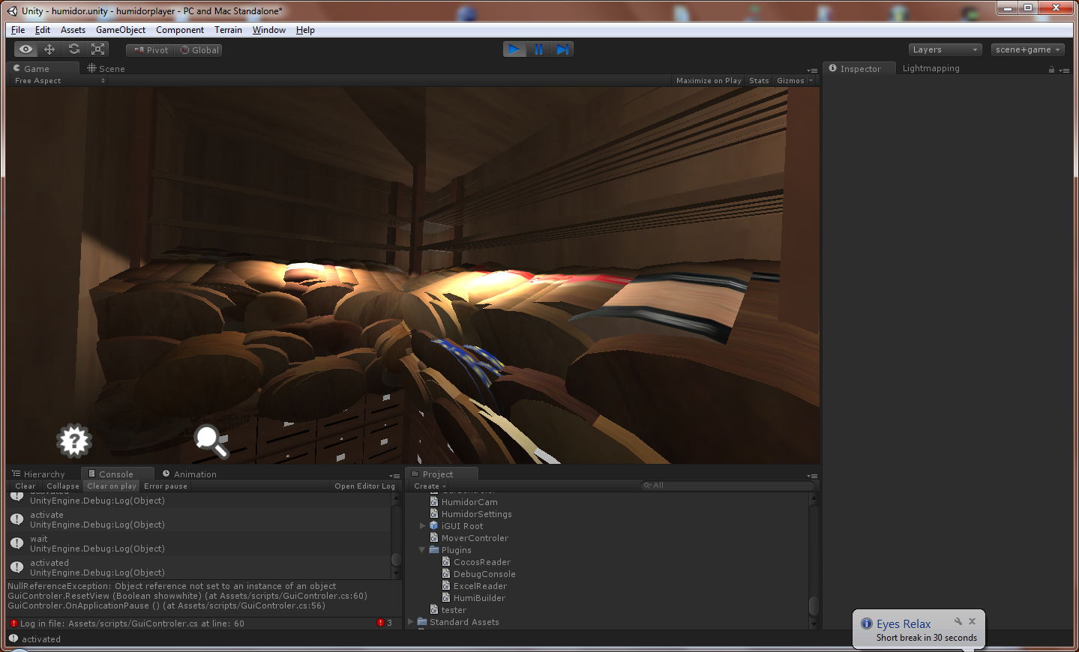The height and width of the screenshot is (652, 1079).
Task: Toggle Maximize on Play
Action: [708, 81]
